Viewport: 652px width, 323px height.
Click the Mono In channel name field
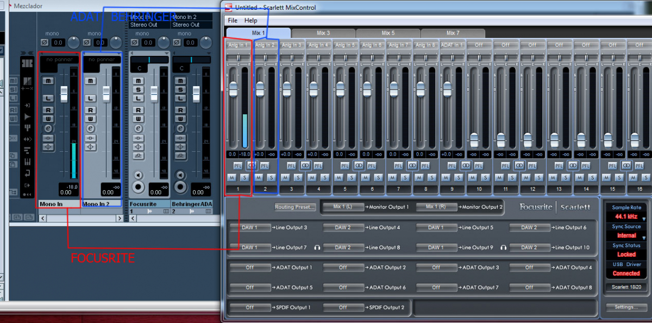coord(59,204)
